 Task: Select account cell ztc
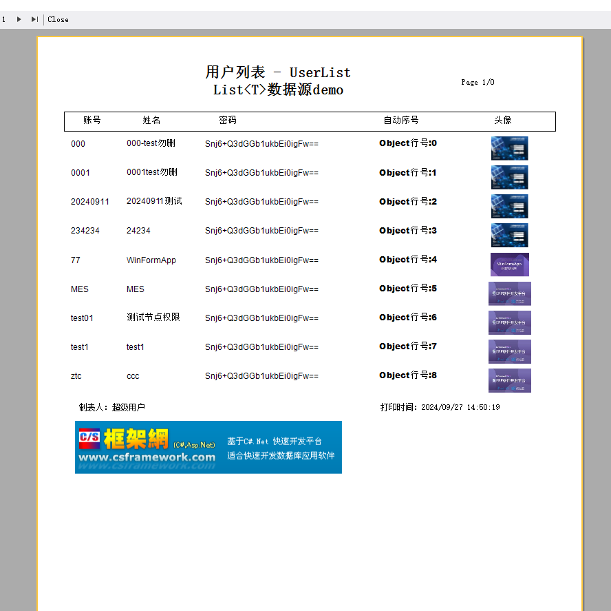pyautogui.click(x=76, y=375)
